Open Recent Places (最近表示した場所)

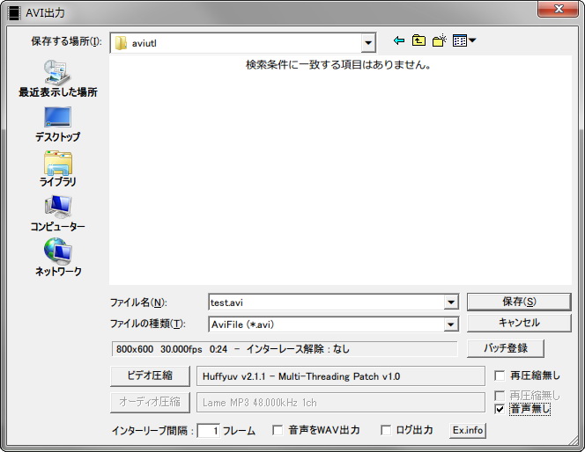(57, 78)
